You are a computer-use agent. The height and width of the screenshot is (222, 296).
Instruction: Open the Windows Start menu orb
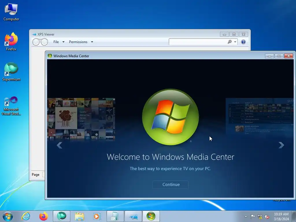pos(8,216)
